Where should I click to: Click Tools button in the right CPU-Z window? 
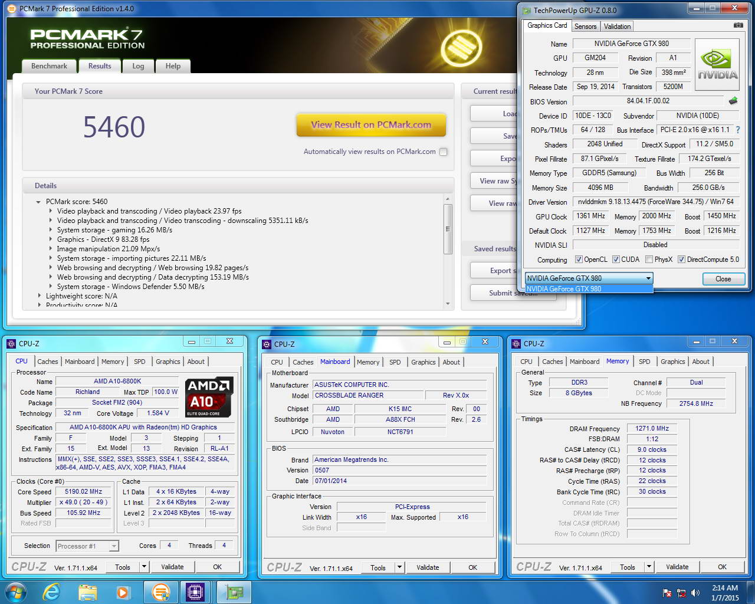coord(628,567)
